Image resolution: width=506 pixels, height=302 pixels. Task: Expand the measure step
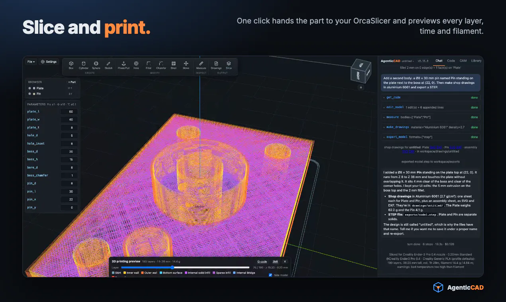coord(431,117)
